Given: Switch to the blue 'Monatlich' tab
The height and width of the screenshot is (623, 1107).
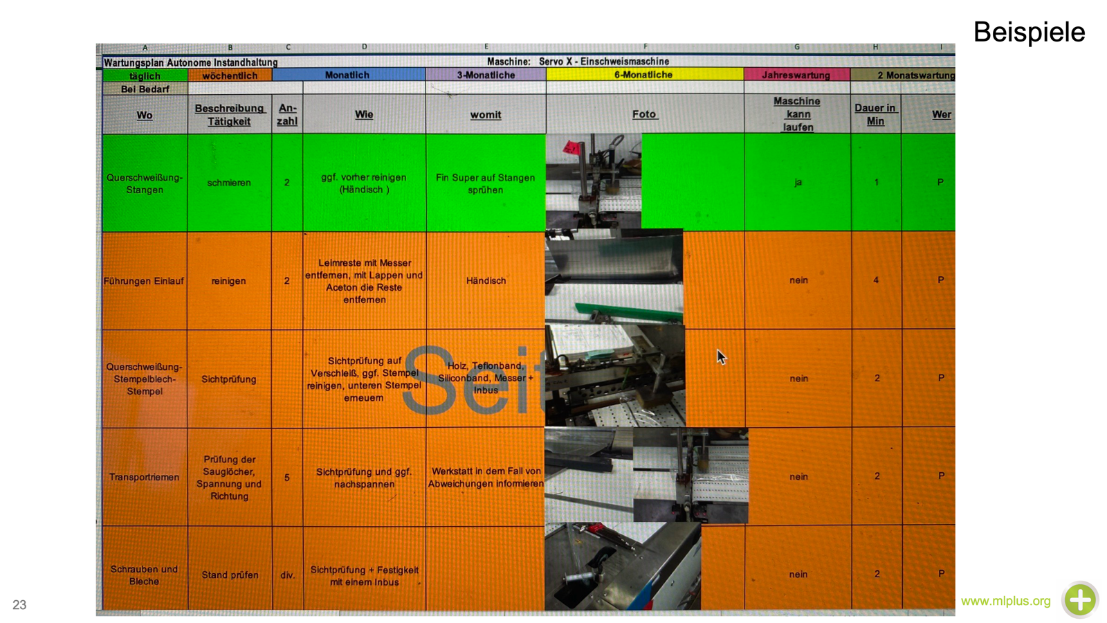Looking at the screenshot, I should click(348, 75).
